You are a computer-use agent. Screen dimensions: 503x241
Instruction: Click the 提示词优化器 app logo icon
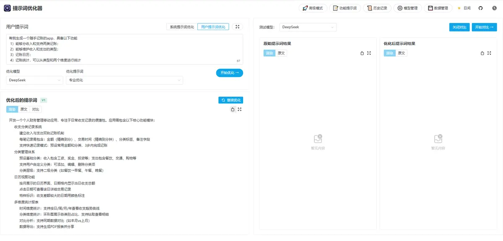pos(7,8)
